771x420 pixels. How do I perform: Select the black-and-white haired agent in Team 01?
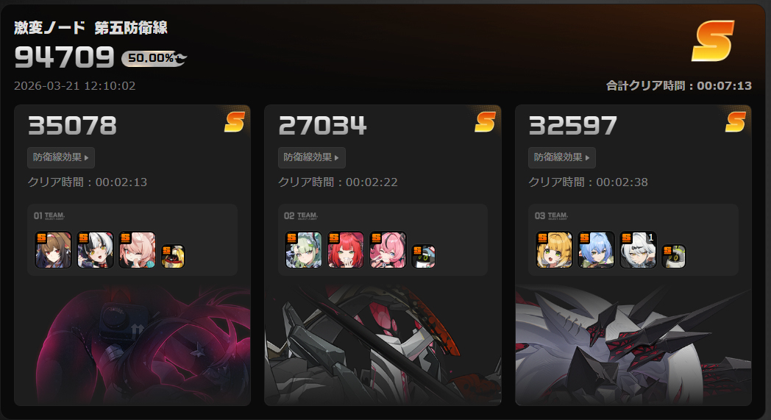click(95, 250)
